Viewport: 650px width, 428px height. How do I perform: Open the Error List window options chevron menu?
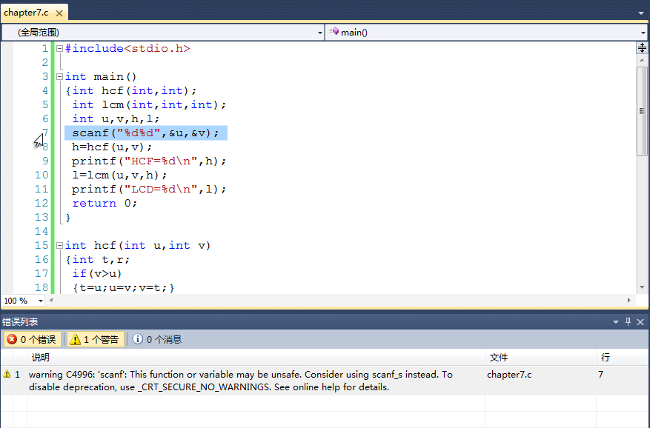click(x=615, y=321)
